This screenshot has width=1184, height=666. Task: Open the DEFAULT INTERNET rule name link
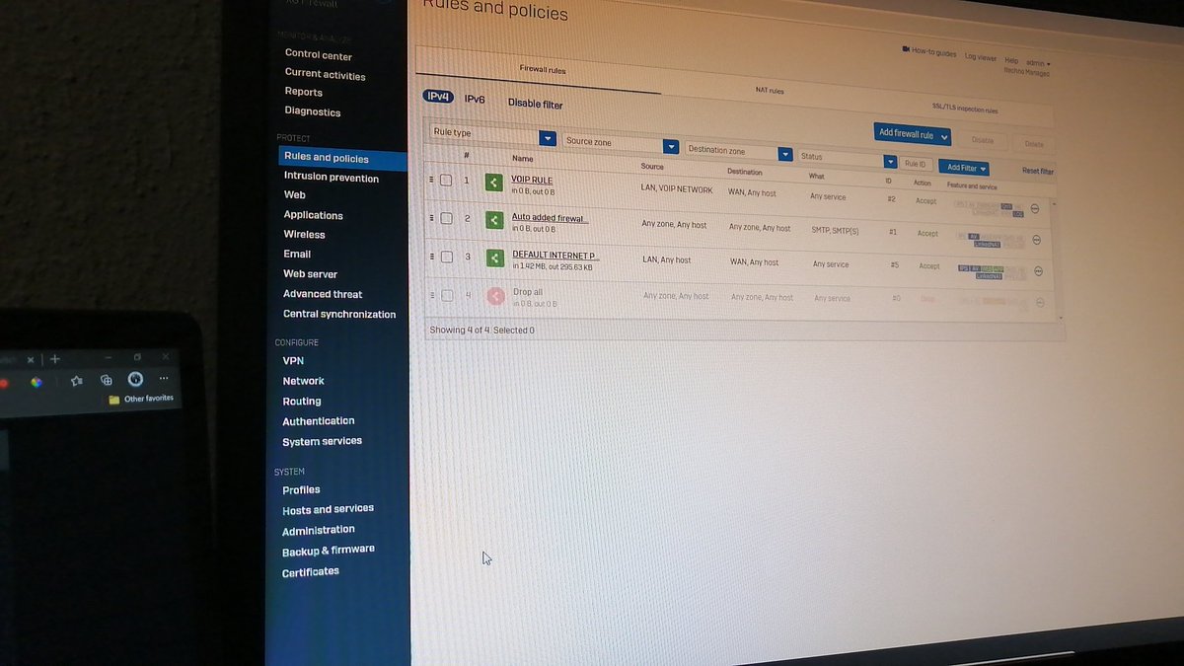(x=555, y=255)
